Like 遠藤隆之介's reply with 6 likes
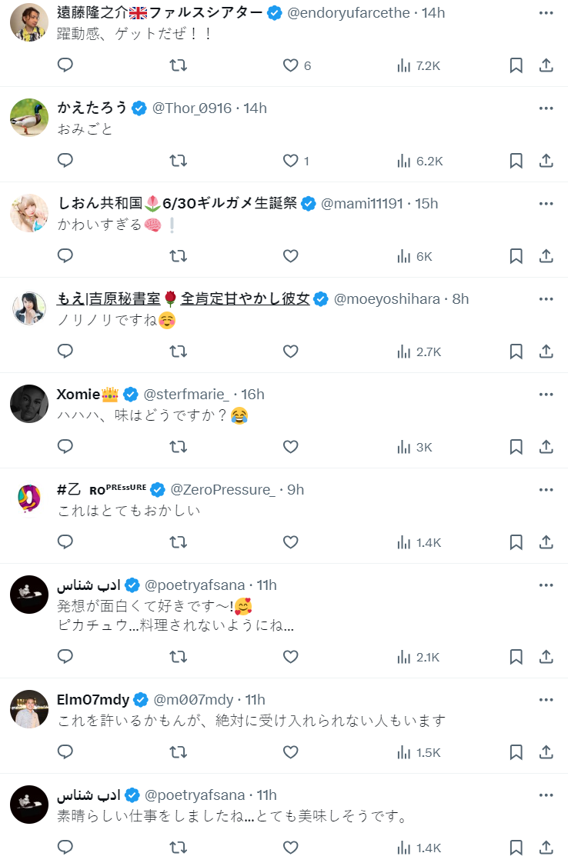Image resolution: width=568 pixels, height=863 pixels. [x=290, y=65]
